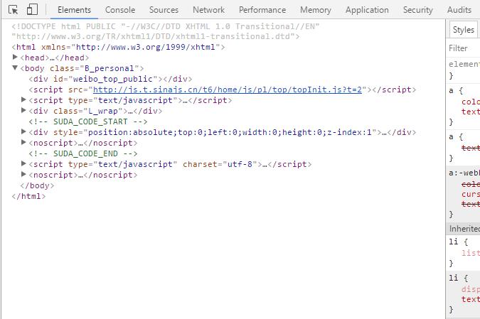The width and height of the screenshot is (480, 319).
Task: Switch to the Memory tab
Action: click(x=316, y=10)
